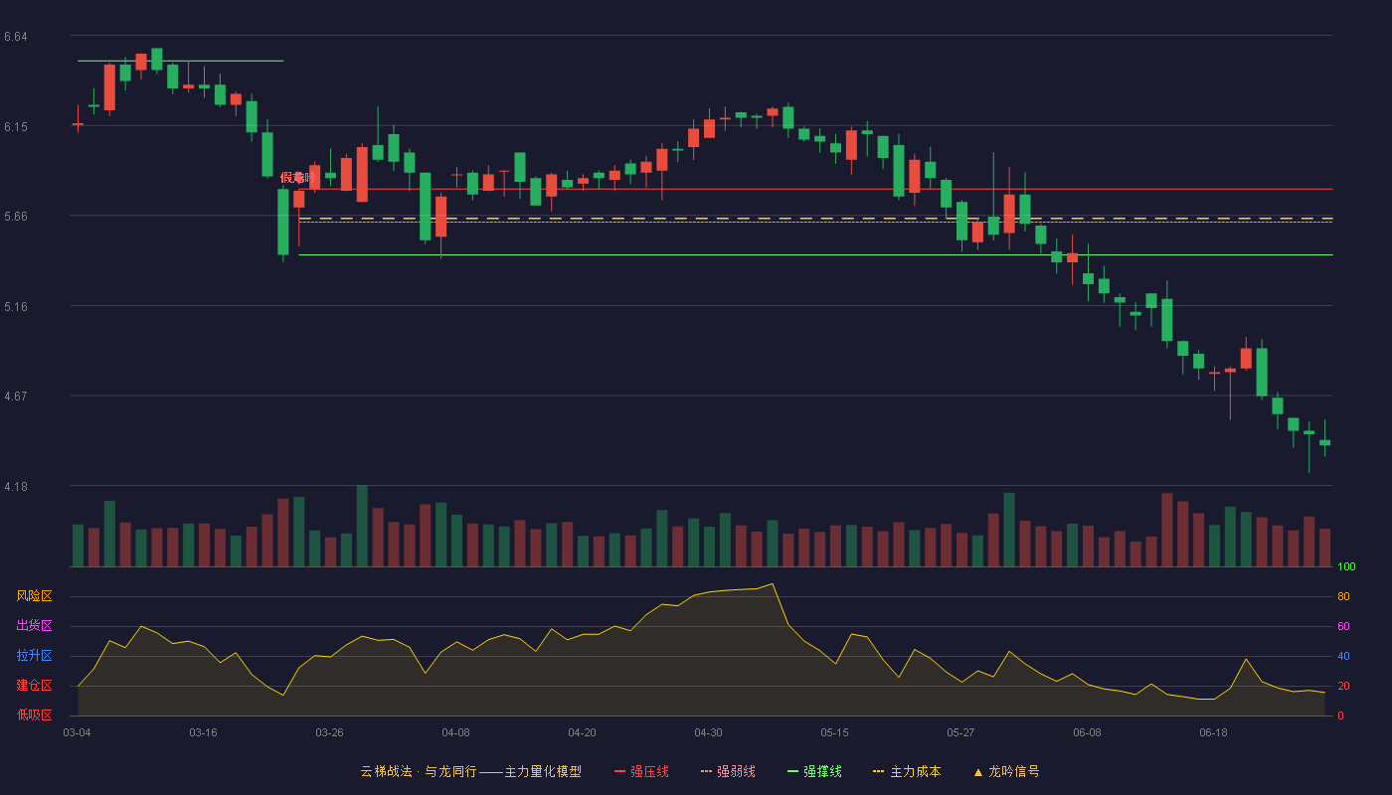This screenshot has height=795, width=1392.
Task: Click the 云梯战法 主力量化模型 title text
Action: click(471, 771)
